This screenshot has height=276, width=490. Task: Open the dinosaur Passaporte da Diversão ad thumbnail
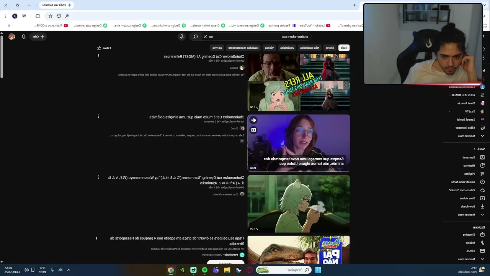(299, 250)
